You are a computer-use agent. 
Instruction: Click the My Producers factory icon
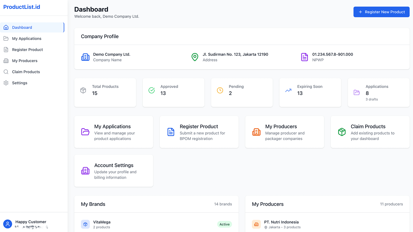[x=6, y=61]
